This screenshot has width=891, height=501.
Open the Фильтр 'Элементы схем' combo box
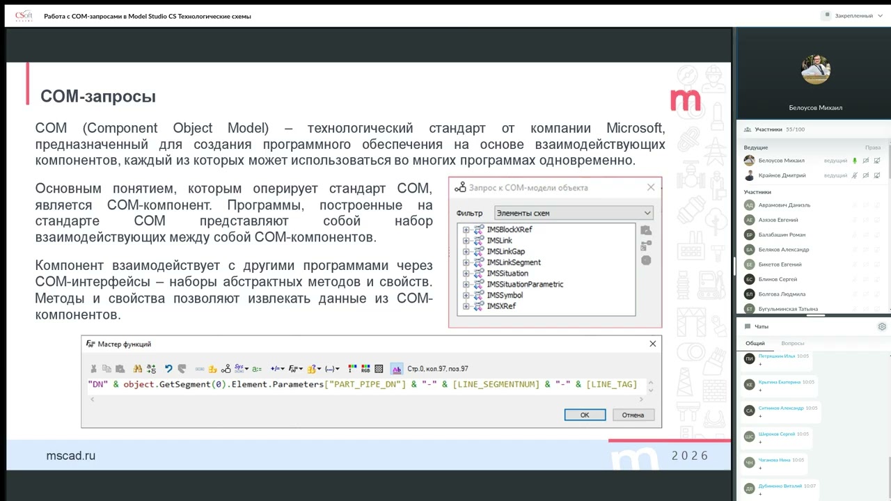574,213
